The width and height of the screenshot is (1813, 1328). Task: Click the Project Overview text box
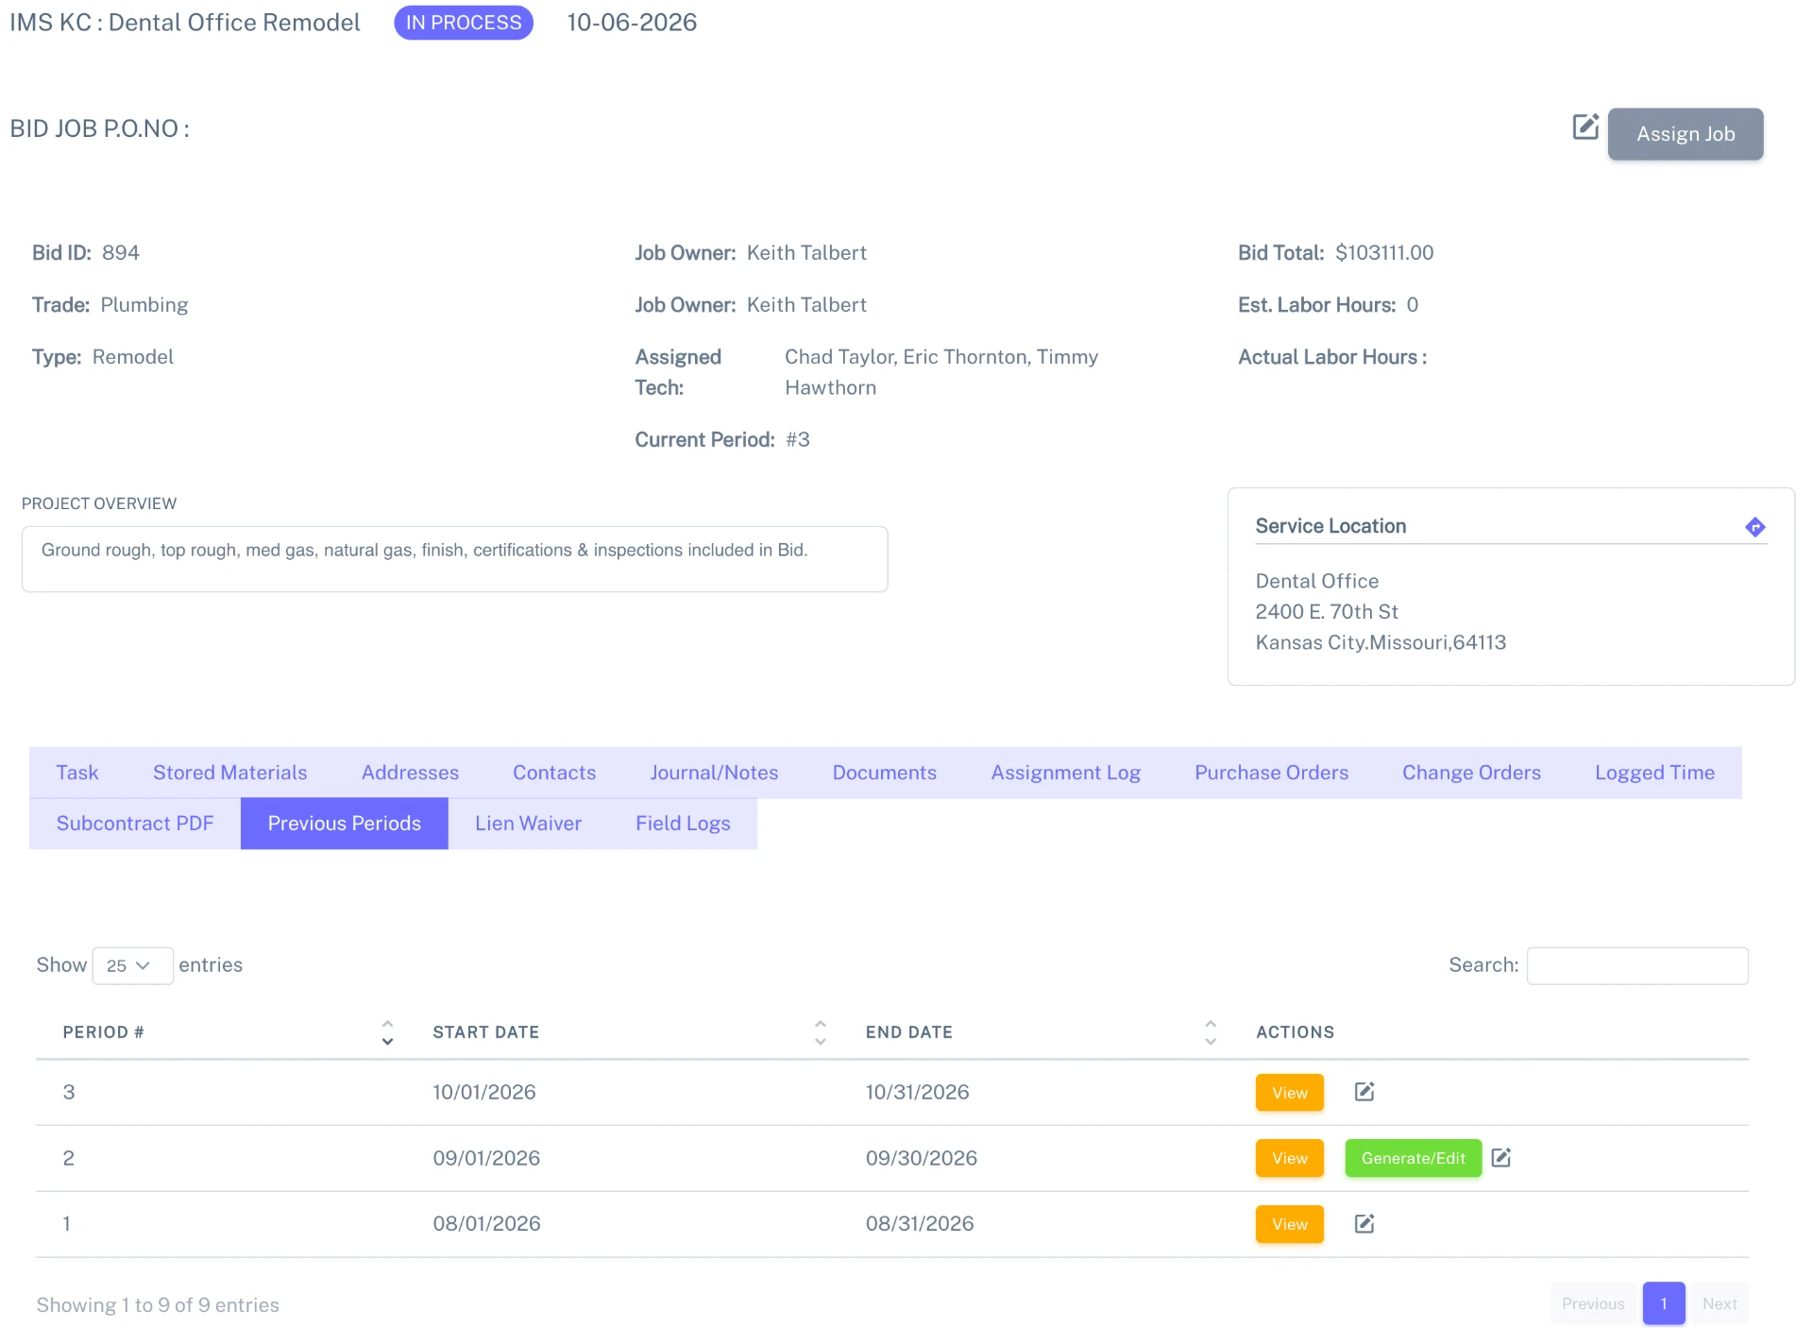[454, 559]
